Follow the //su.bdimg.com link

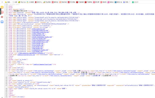tap(37, 51)
